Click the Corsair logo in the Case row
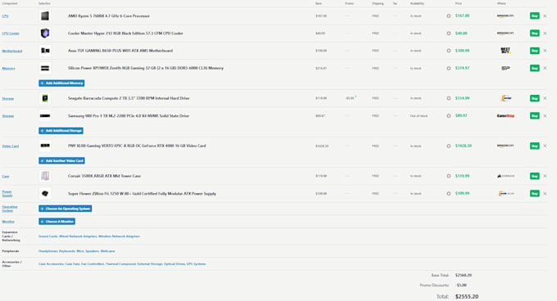 tap(505, 176)
